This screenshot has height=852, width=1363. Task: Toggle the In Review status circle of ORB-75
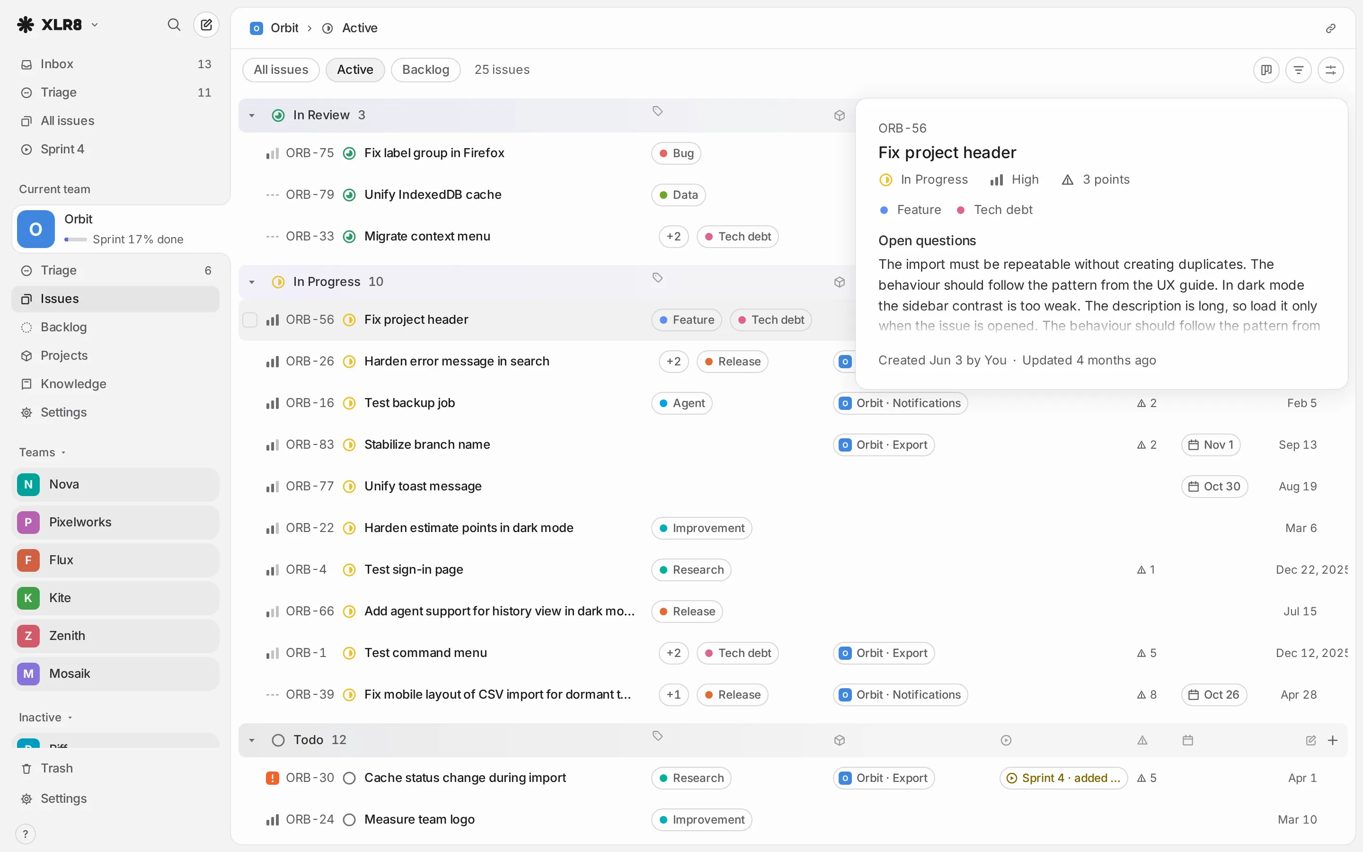(349, 153)
